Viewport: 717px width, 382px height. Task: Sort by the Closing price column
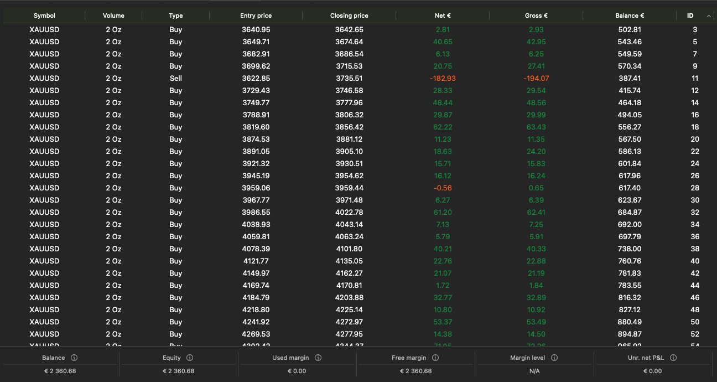pos(349,16)
